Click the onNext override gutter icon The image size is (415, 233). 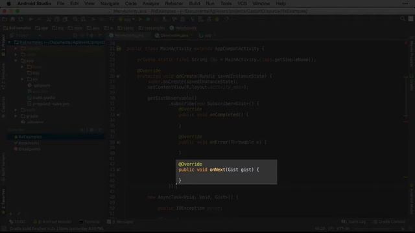[x=118, y=170]
